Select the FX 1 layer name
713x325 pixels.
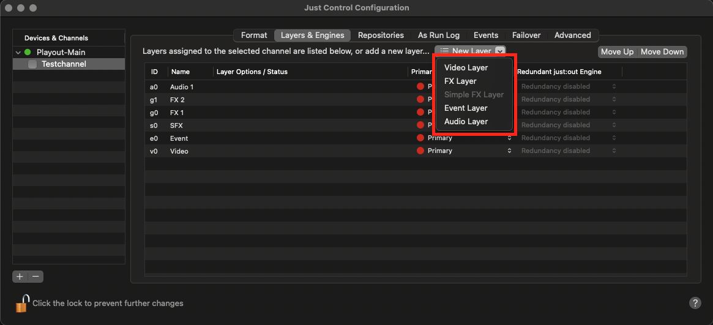(177, 112)
